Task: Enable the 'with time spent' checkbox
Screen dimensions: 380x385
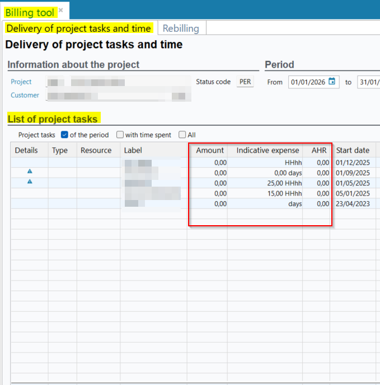Action: tap(120, 135)
